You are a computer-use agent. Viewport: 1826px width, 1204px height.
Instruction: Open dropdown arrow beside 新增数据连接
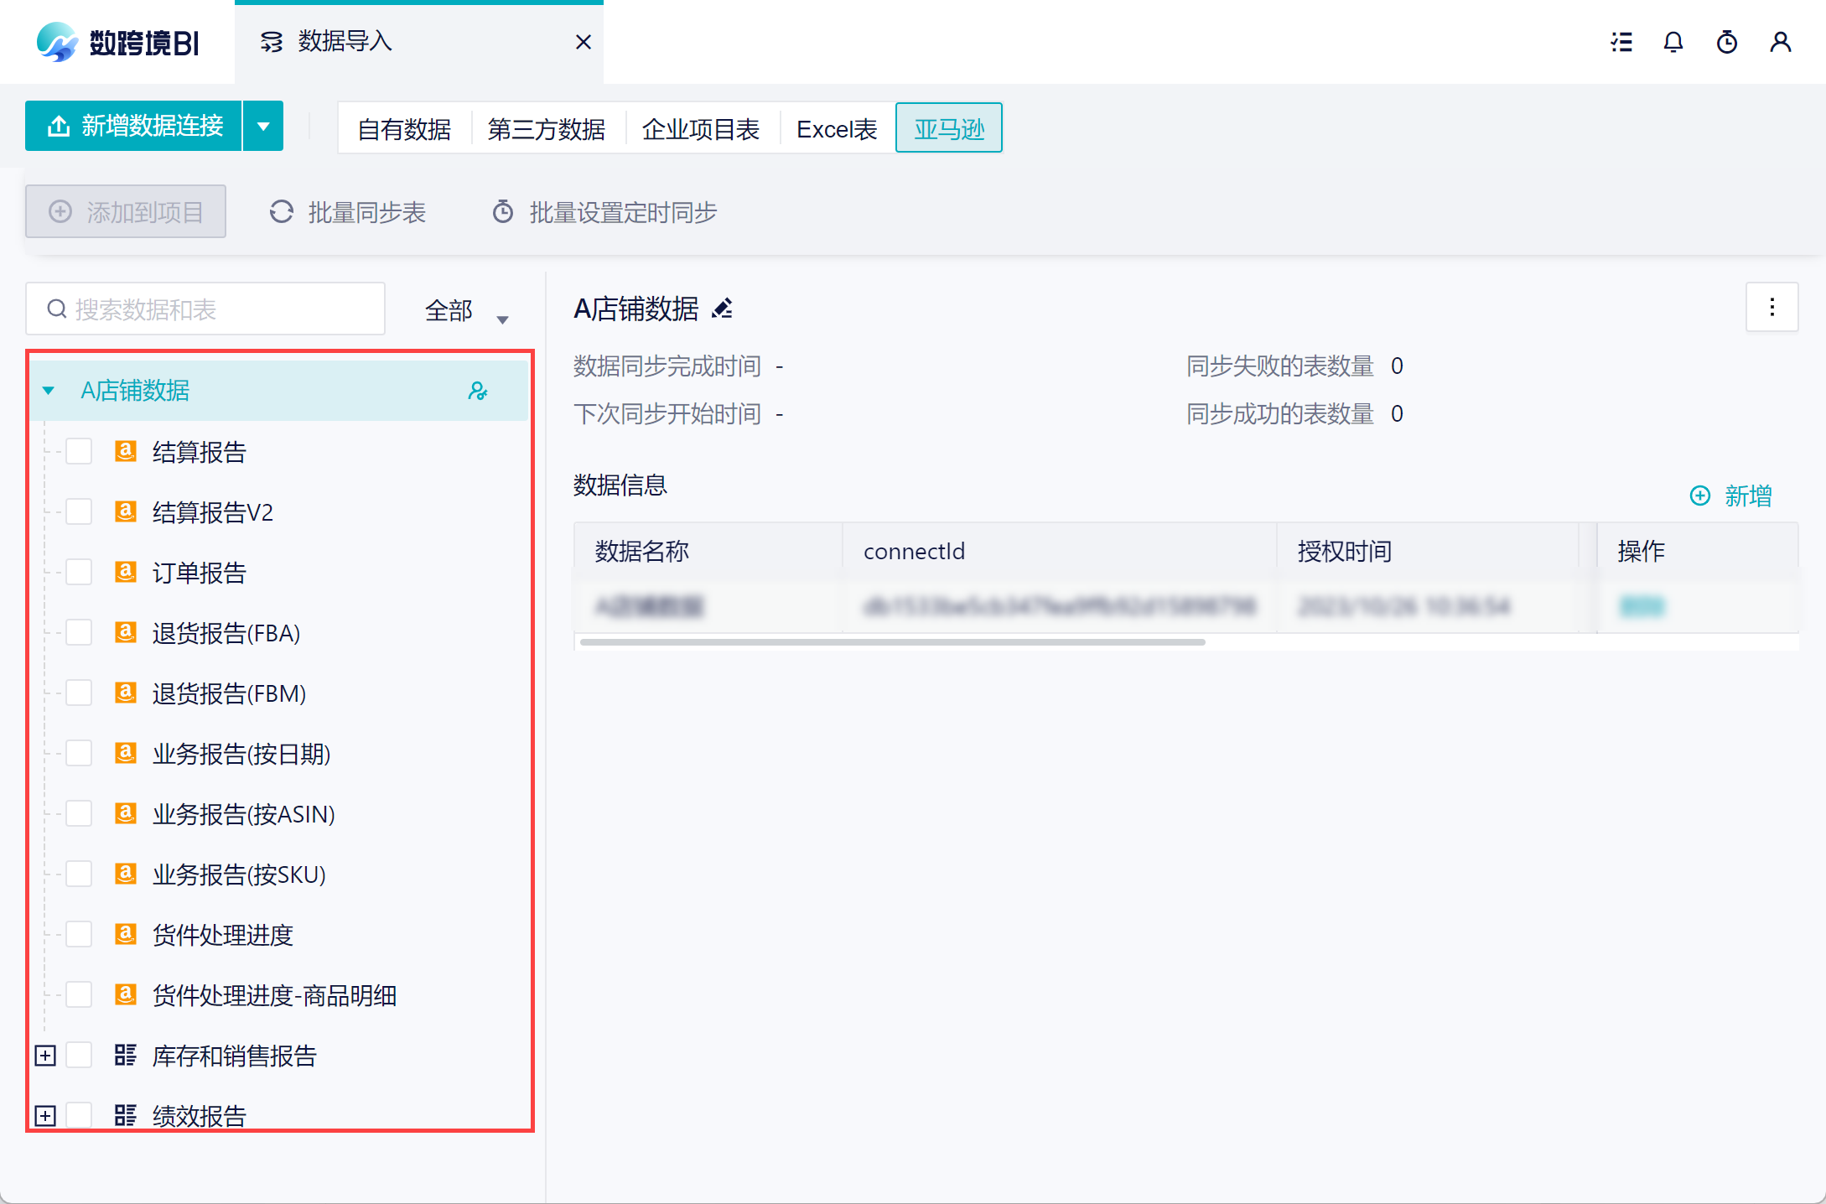click(263, 127)
